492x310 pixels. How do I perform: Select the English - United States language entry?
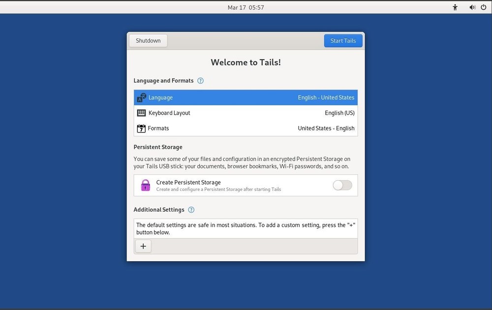coord(326,97)
